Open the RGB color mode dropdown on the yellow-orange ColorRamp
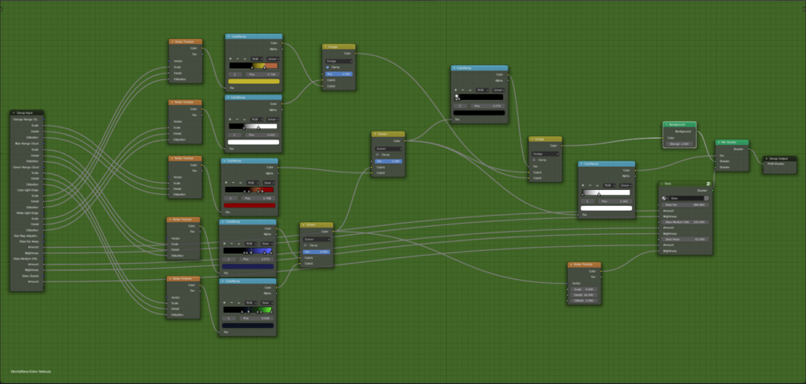Viewport: 806px width, 384px height. [x=257, y=59]
